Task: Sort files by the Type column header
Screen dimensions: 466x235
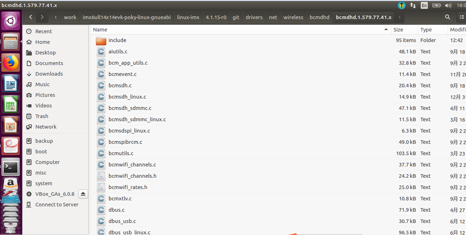Action: (x=433, y=30)
